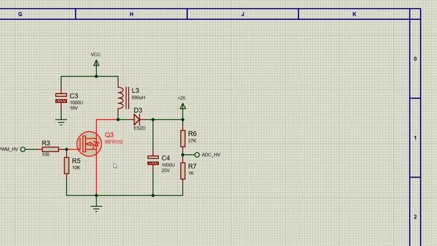Click the 27K value of R6
This screenshot has width=437, height=246.
192,141
